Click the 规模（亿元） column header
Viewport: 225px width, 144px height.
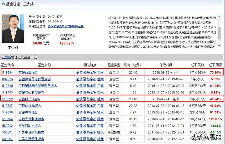[x=132, y=65]
